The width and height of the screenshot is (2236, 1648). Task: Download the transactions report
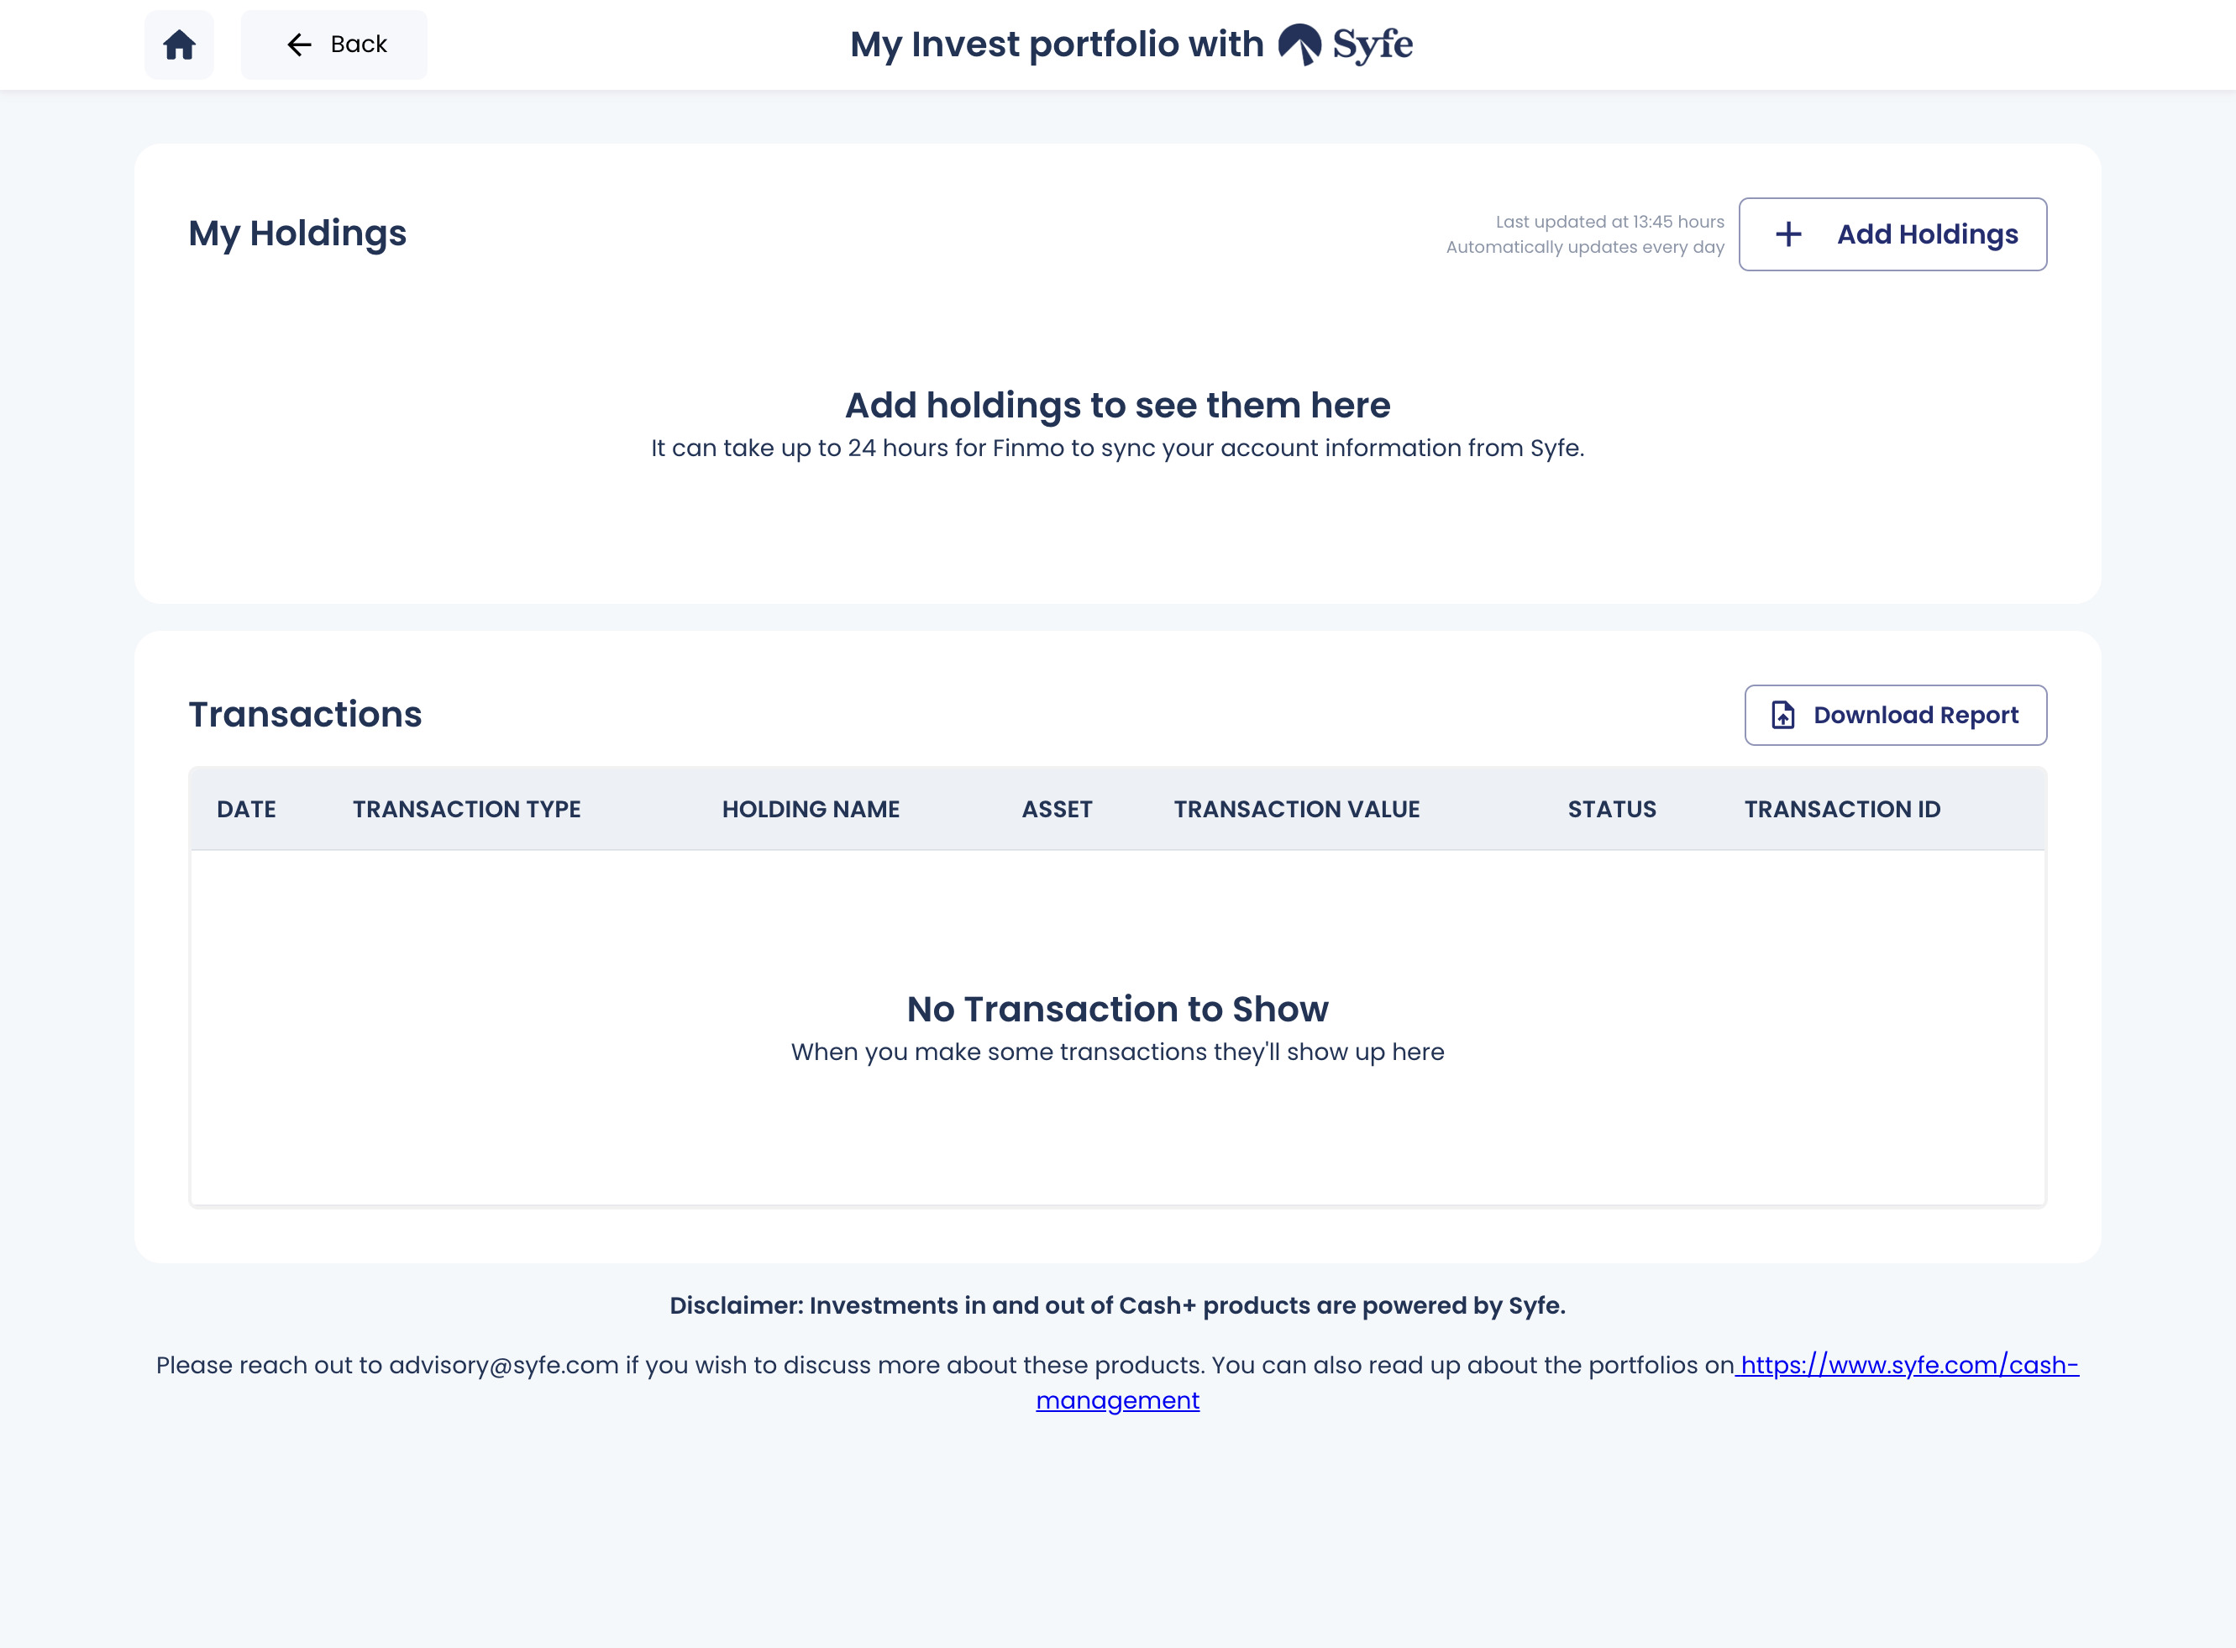(1895, 716)
